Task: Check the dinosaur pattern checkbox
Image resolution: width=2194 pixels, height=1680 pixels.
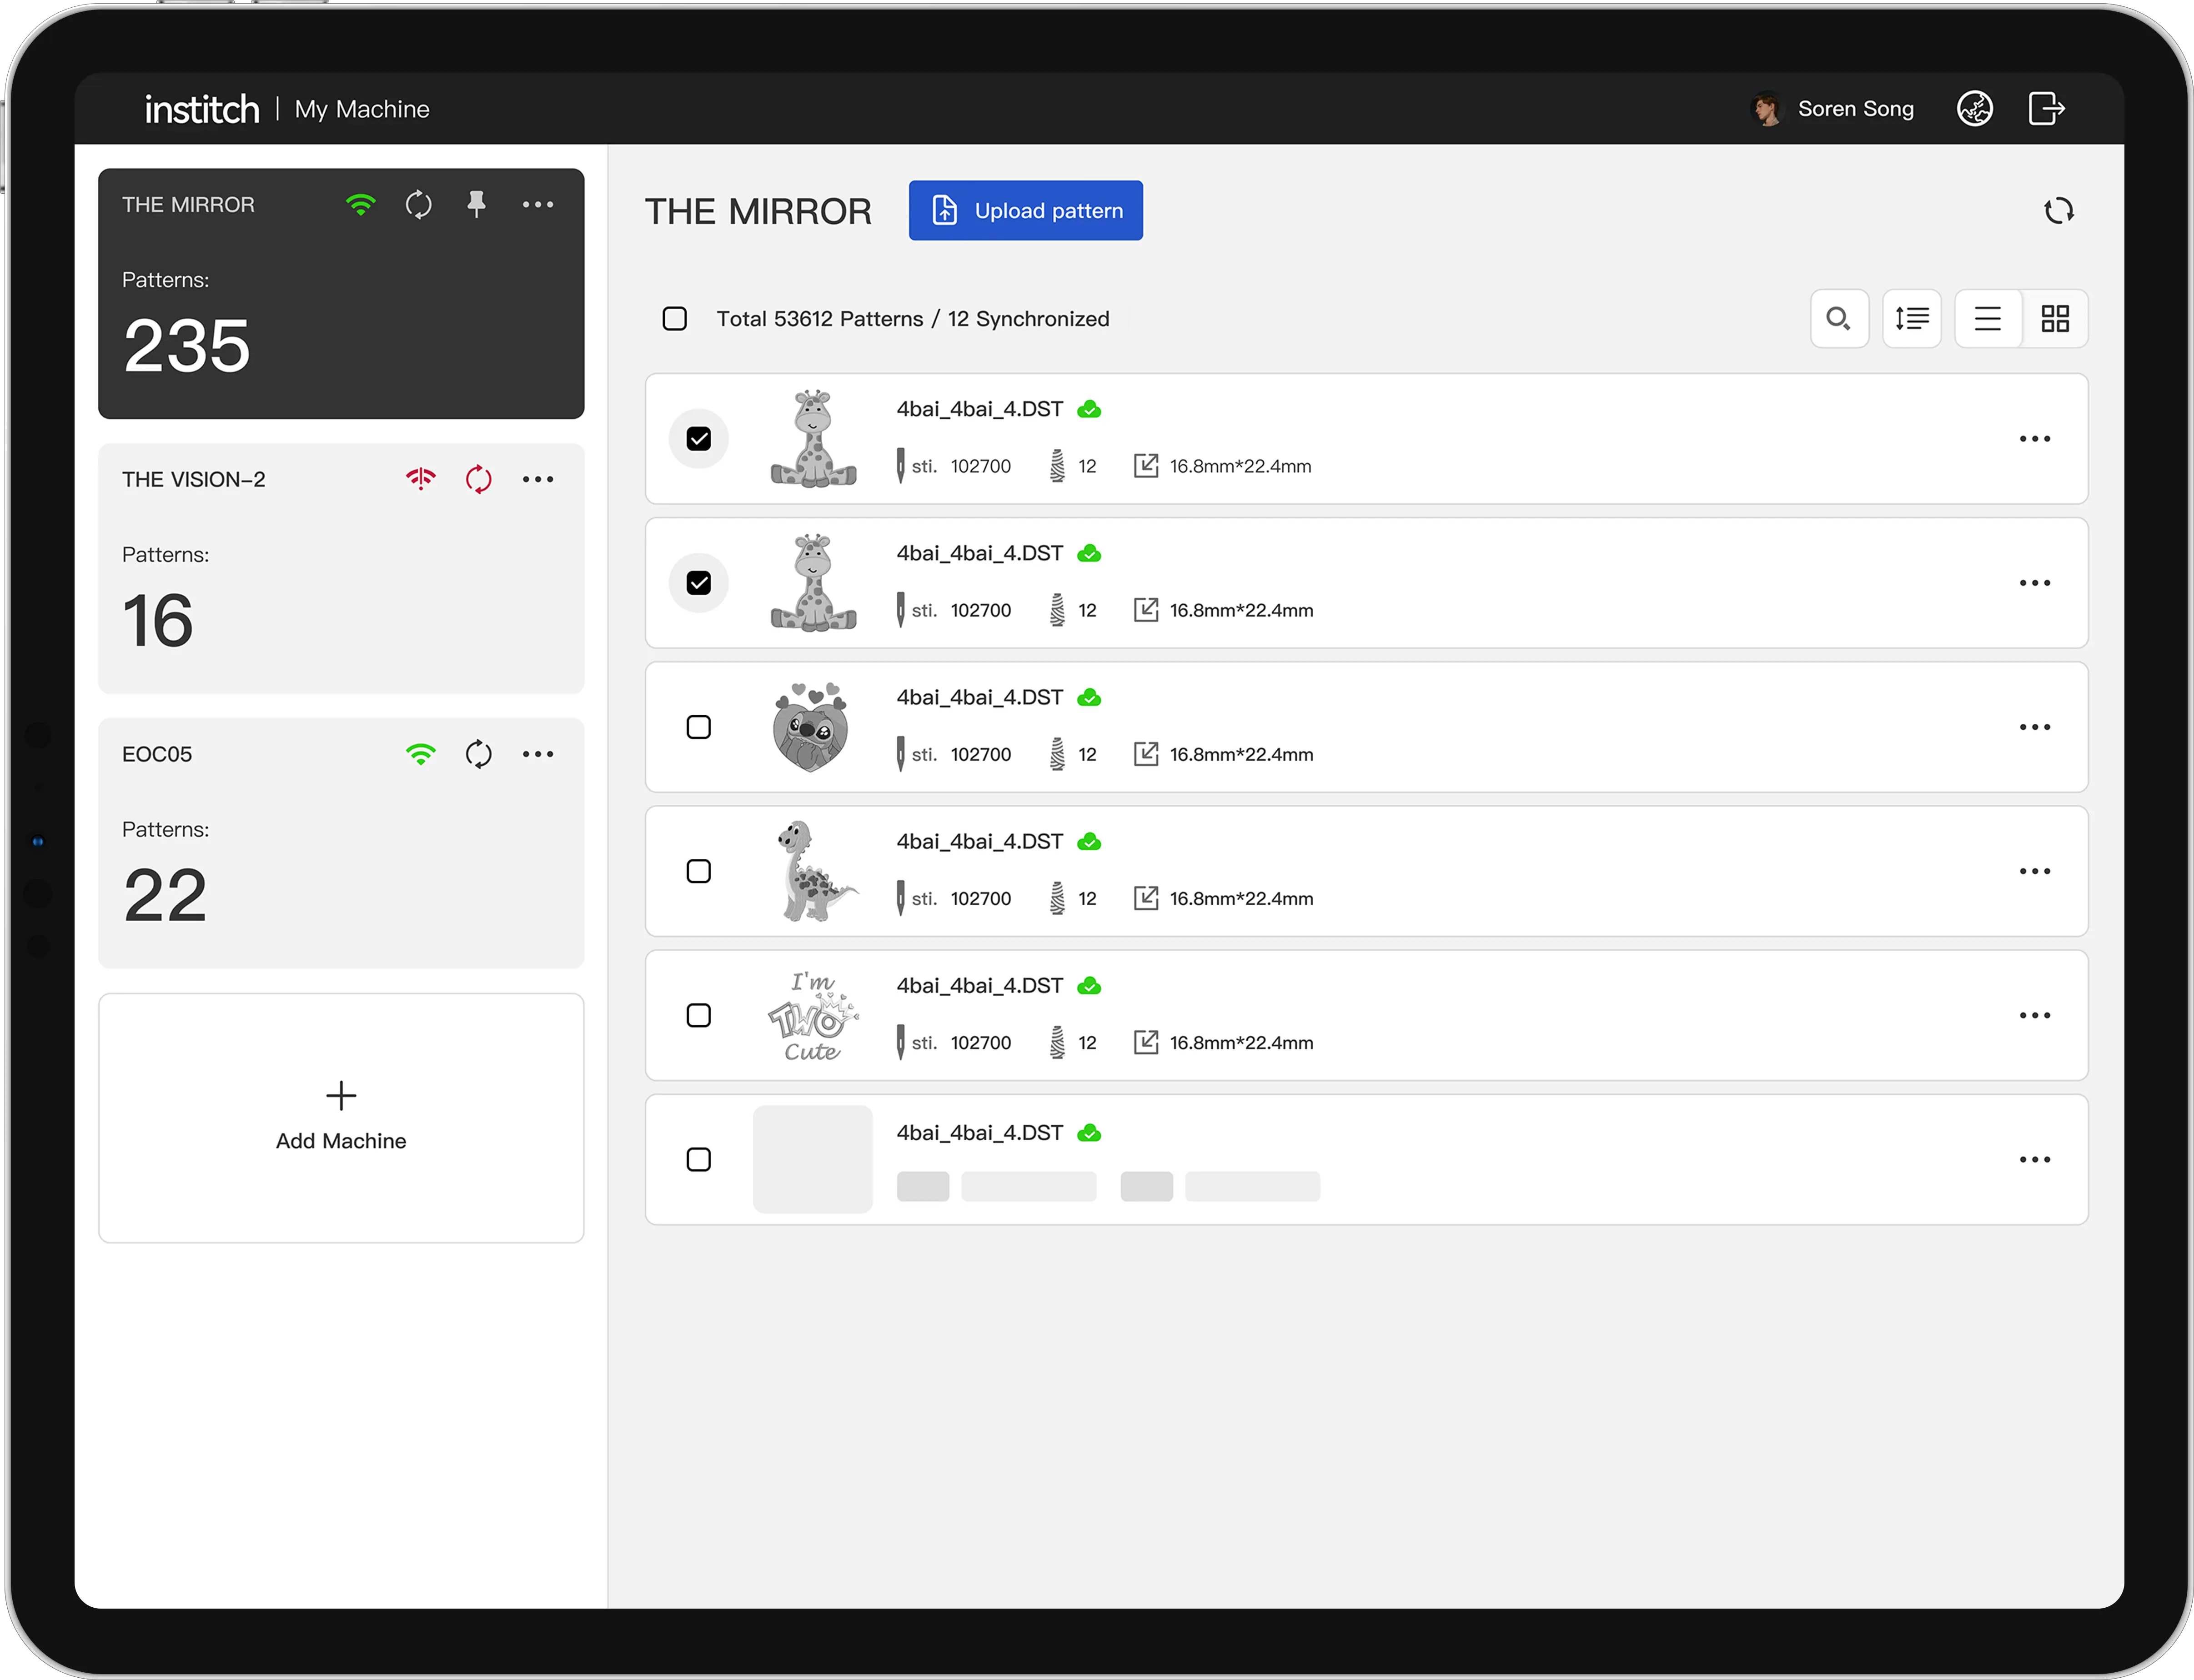Action: pyautogui.click(x=699, y=871)
